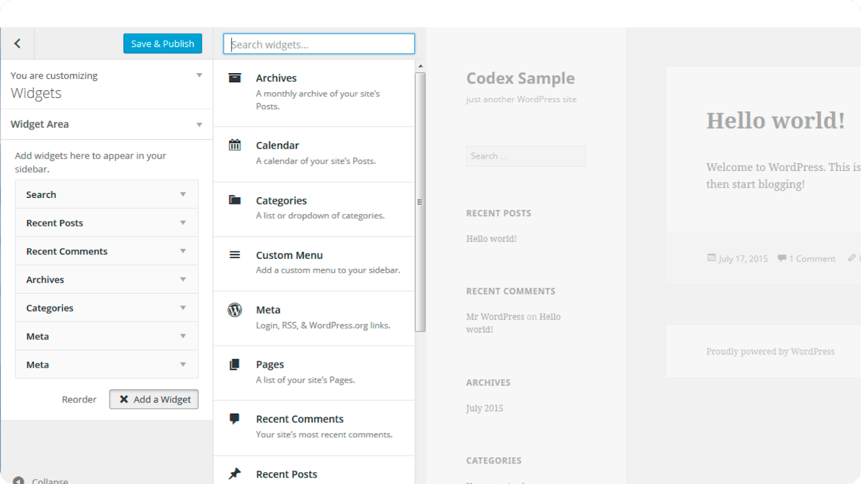Screen dimensions: 861x484
Task: Expand the Categories sidebar widget arrow
Action: tap(183, 308)
